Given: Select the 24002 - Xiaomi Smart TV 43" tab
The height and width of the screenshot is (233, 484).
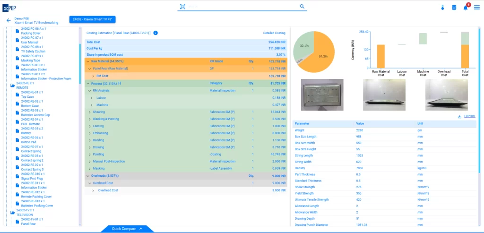Looking at the screenshot, I should (x=93, y=19).
